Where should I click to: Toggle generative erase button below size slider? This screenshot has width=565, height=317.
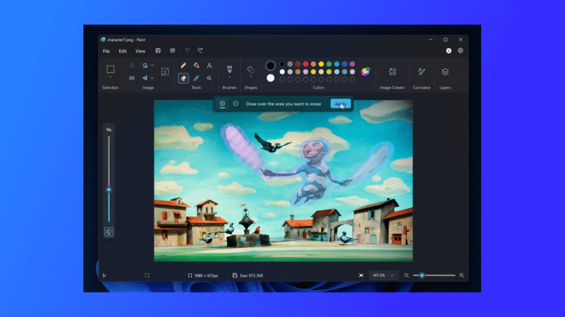click(109, 232)
